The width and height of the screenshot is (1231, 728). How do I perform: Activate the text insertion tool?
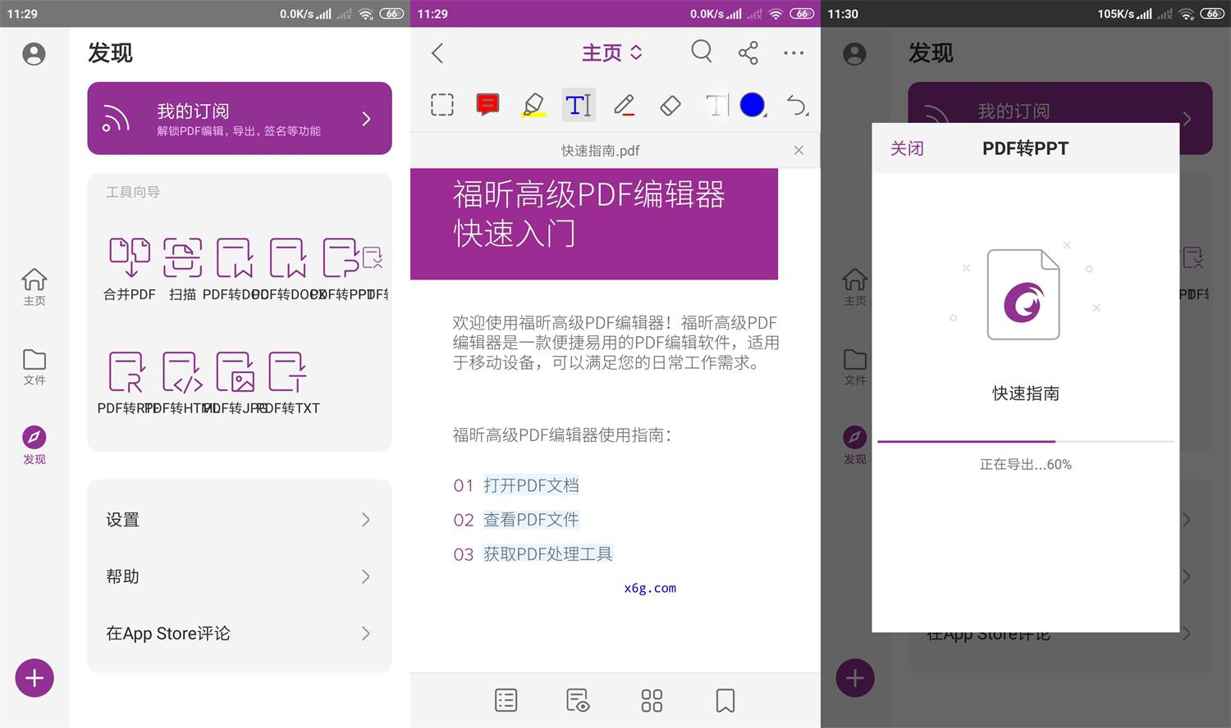pos(579,105)
